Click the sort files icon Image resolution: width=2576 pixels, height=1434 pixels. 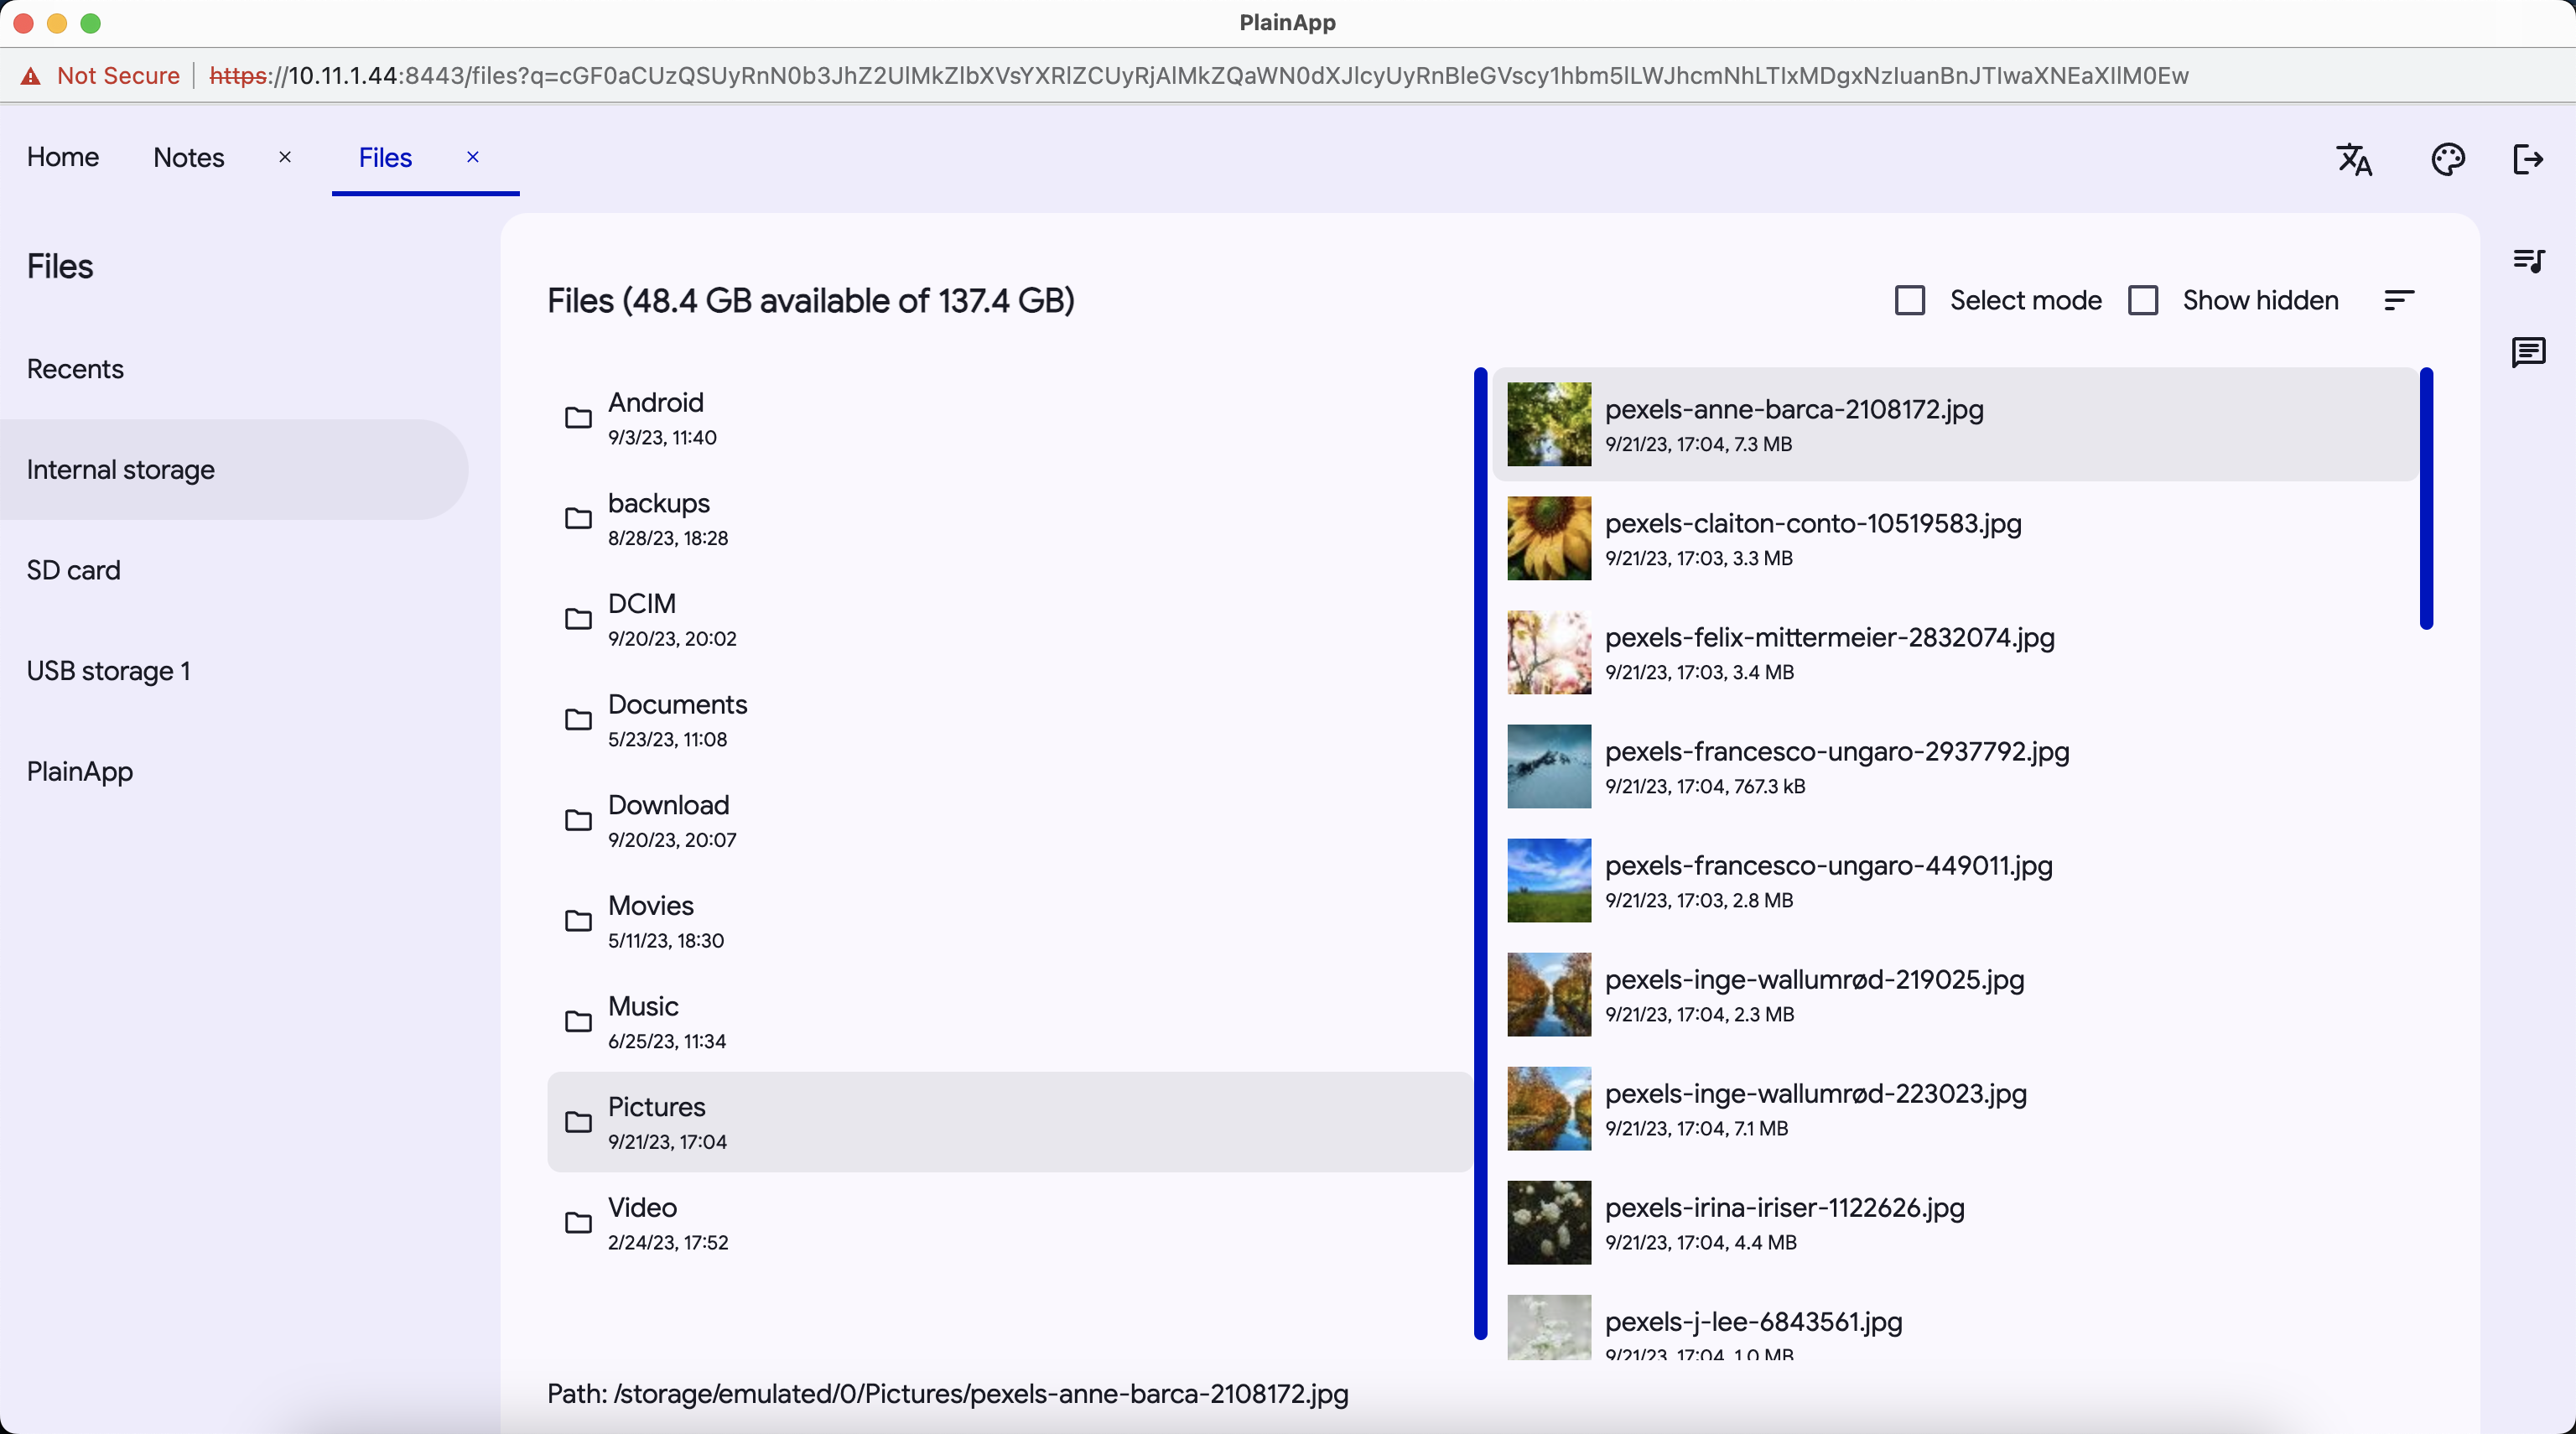pos(2398,300)
